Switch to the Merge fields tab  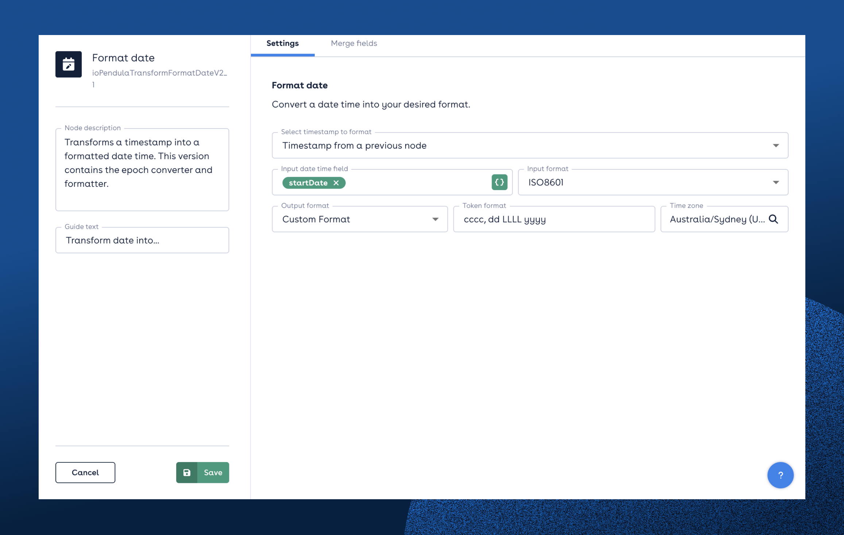point(354,43)
